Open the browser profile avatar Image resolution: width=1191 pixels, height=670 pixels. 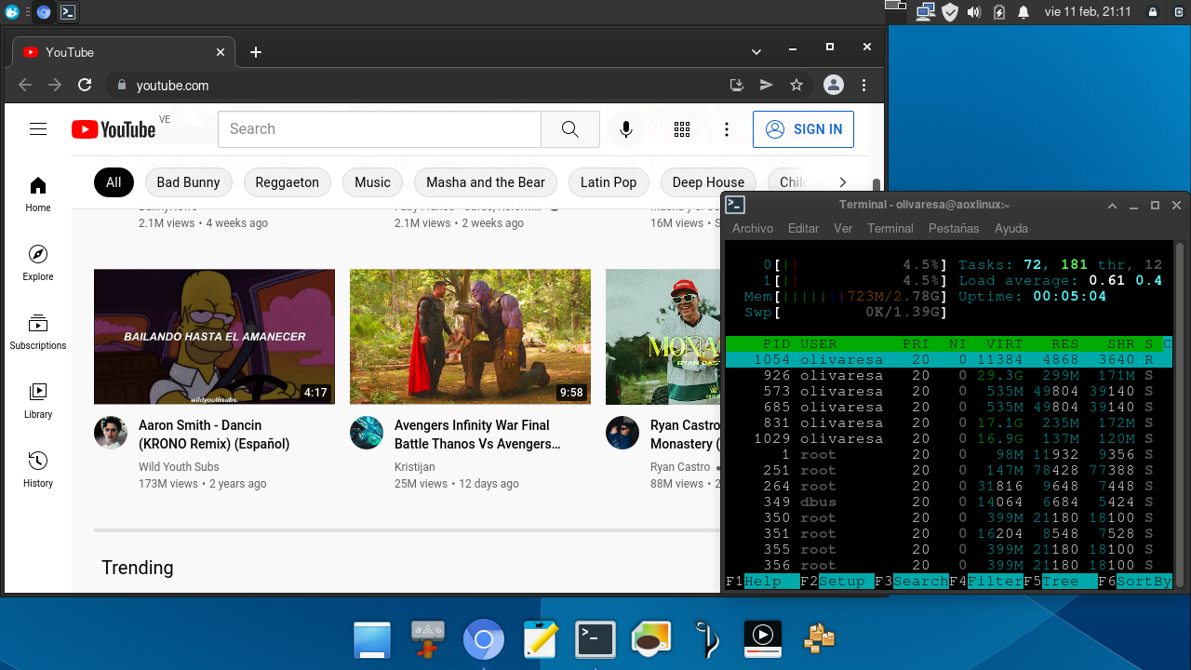(x=834, y=85)
